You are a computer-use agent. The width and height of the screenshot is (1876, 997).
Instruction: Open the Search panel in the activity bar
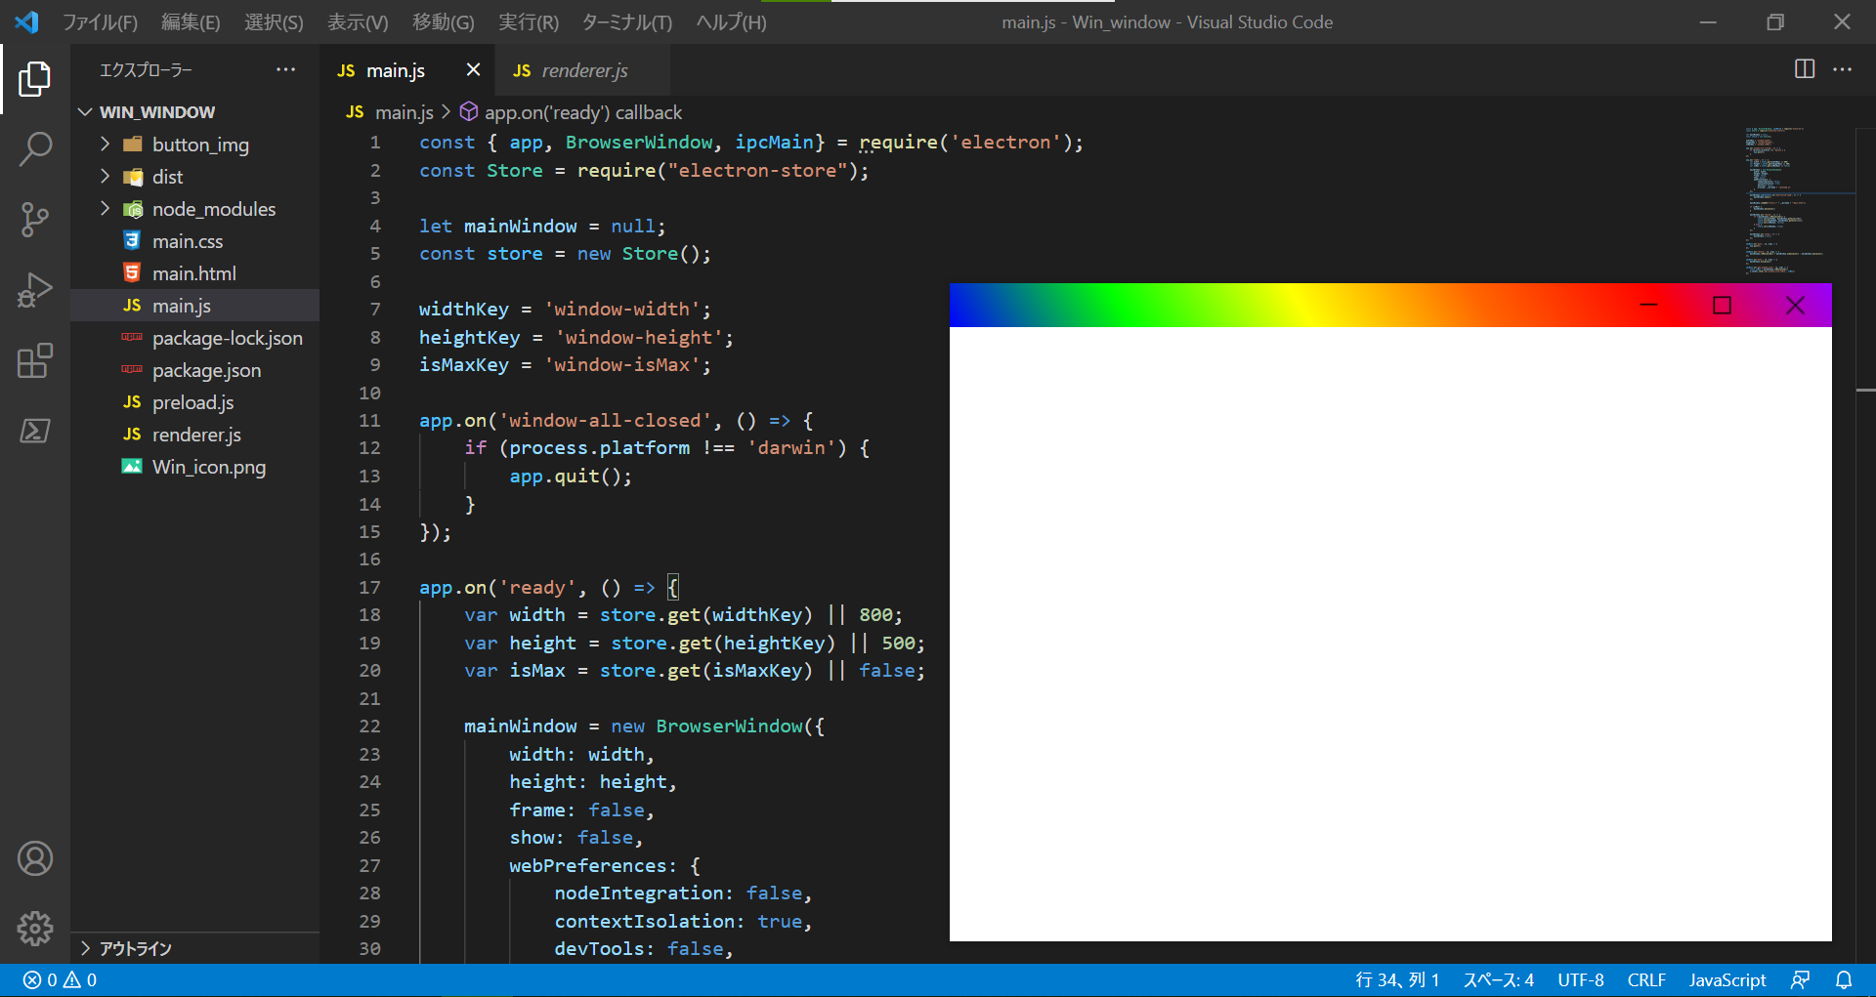point(35,148)
